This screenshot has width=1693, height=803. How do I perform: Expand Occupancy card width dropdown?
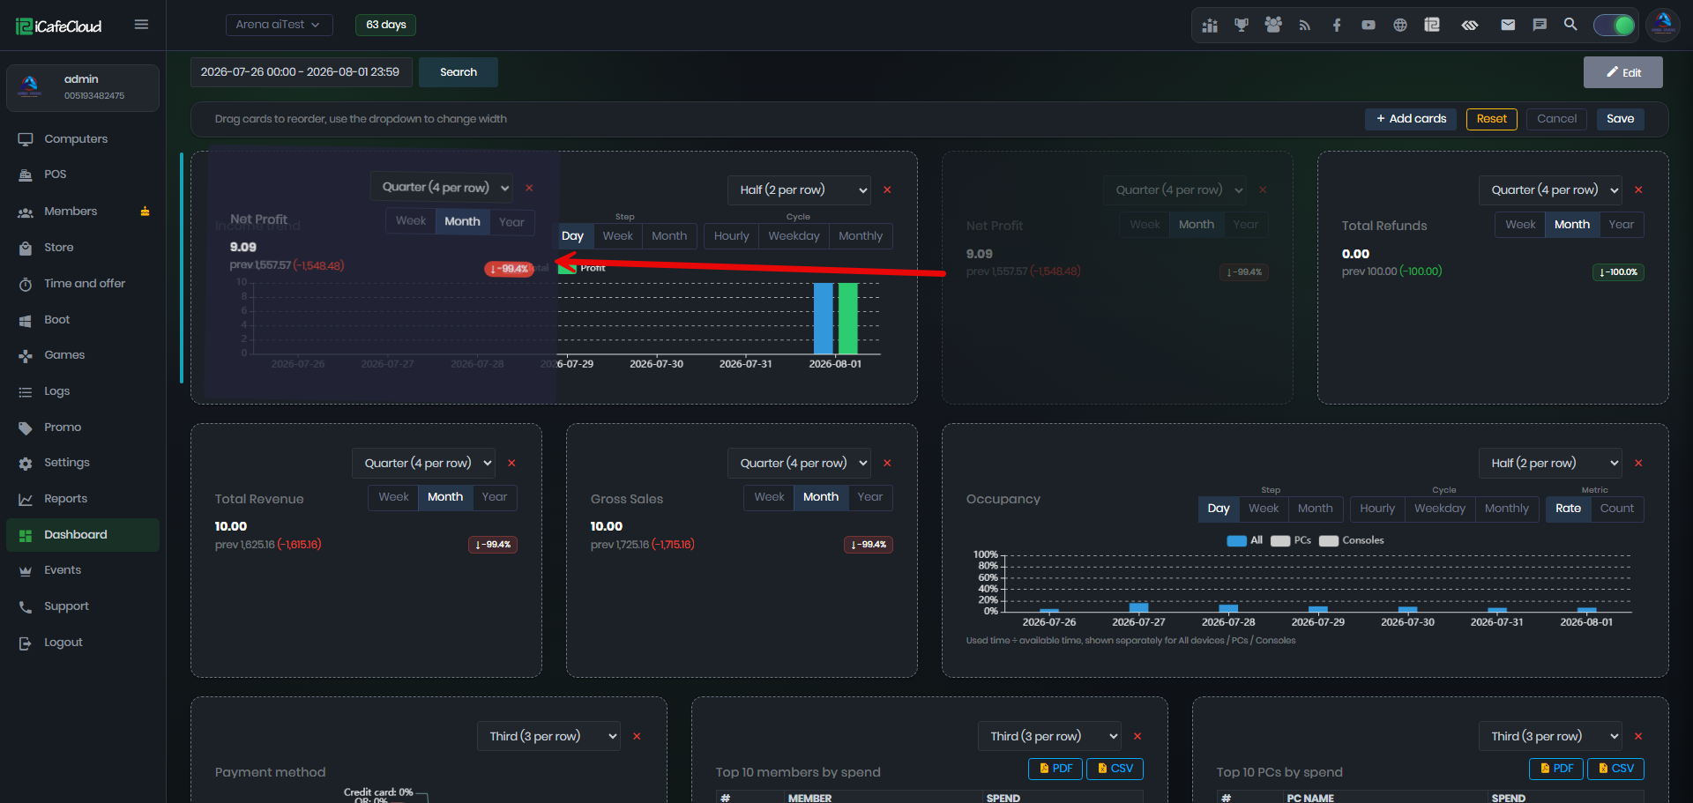pos(1552,463)
